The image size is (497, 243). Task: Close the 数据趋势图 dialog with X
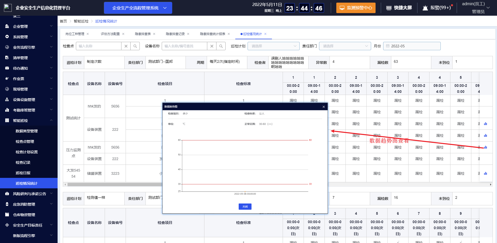[x=324, y=107]
